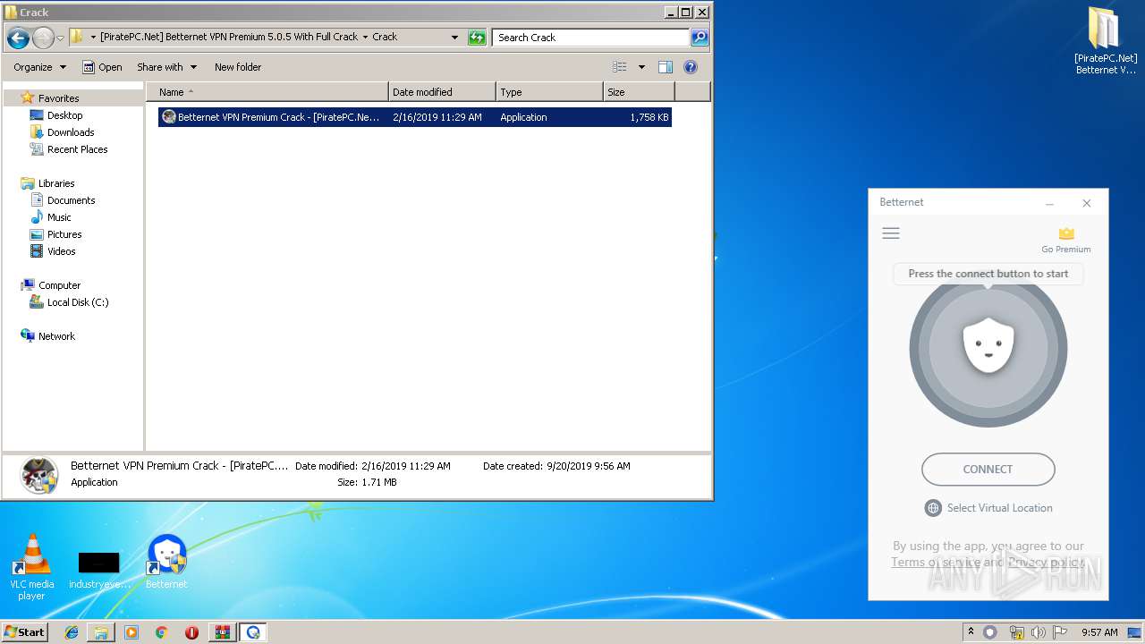Open the Terms of service link
This screenshot has height=644, width=1145.
936,562
